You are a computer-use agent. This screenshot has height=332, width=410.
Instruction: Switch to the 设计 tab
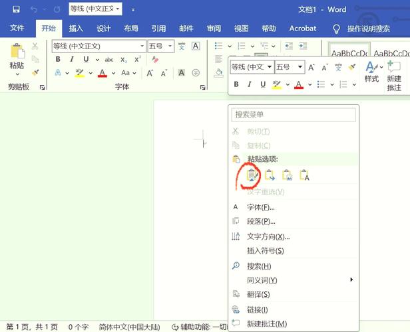click(x=104, y=28)
